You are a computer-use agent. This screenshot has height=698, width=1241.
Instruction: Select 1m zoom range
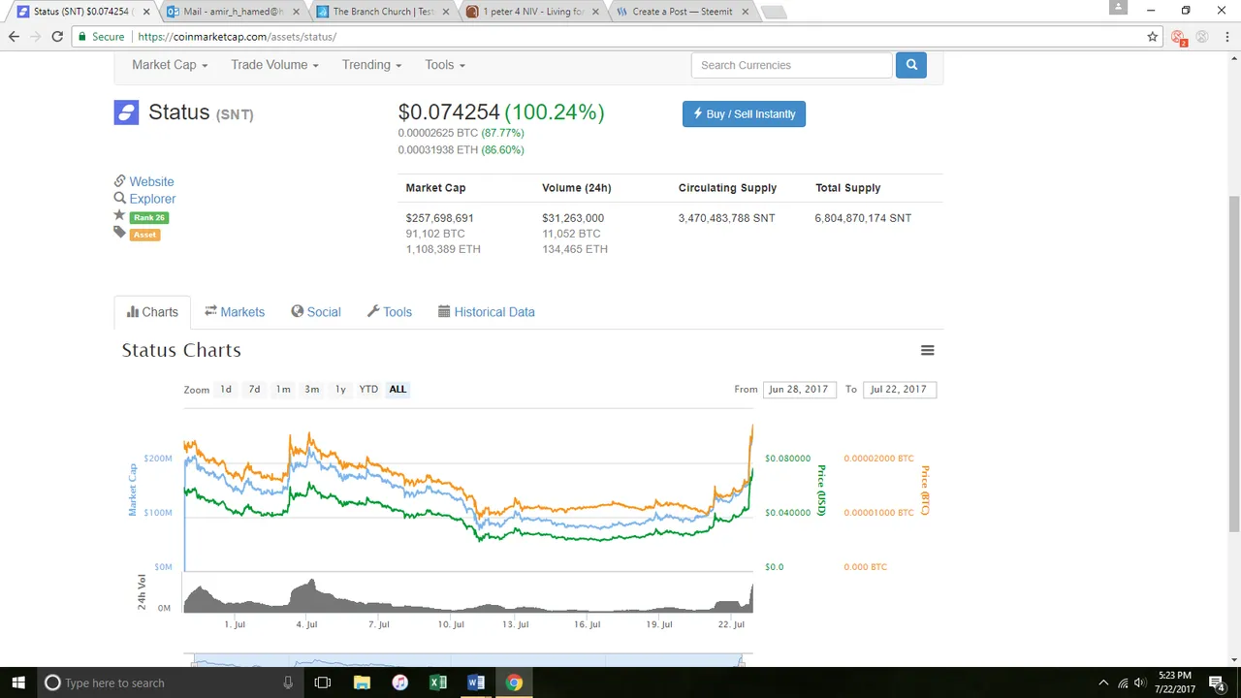click(283, 389)
